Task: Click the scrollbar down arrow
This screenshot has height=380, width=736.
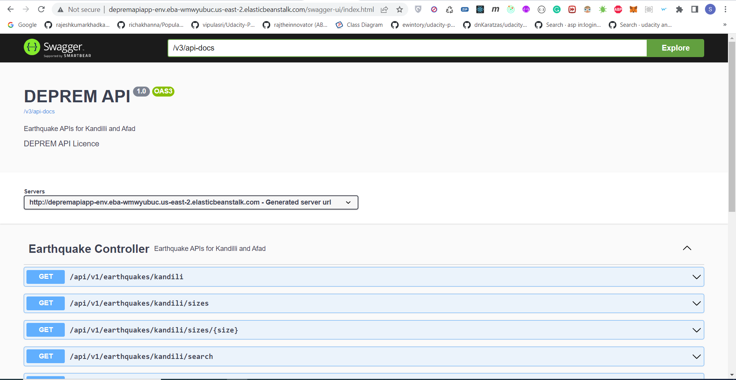Action: (732, 375)
